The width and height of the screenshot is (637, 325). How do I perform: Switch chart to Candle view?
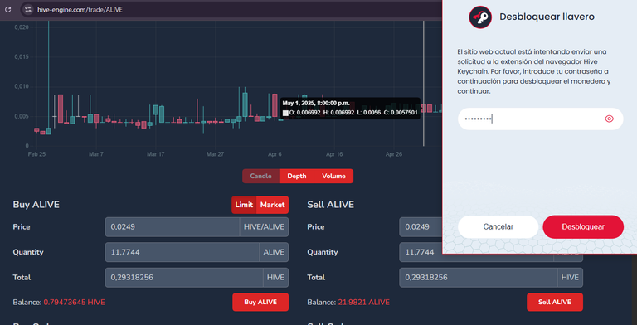pyautogui.click(x=260, y=176)
